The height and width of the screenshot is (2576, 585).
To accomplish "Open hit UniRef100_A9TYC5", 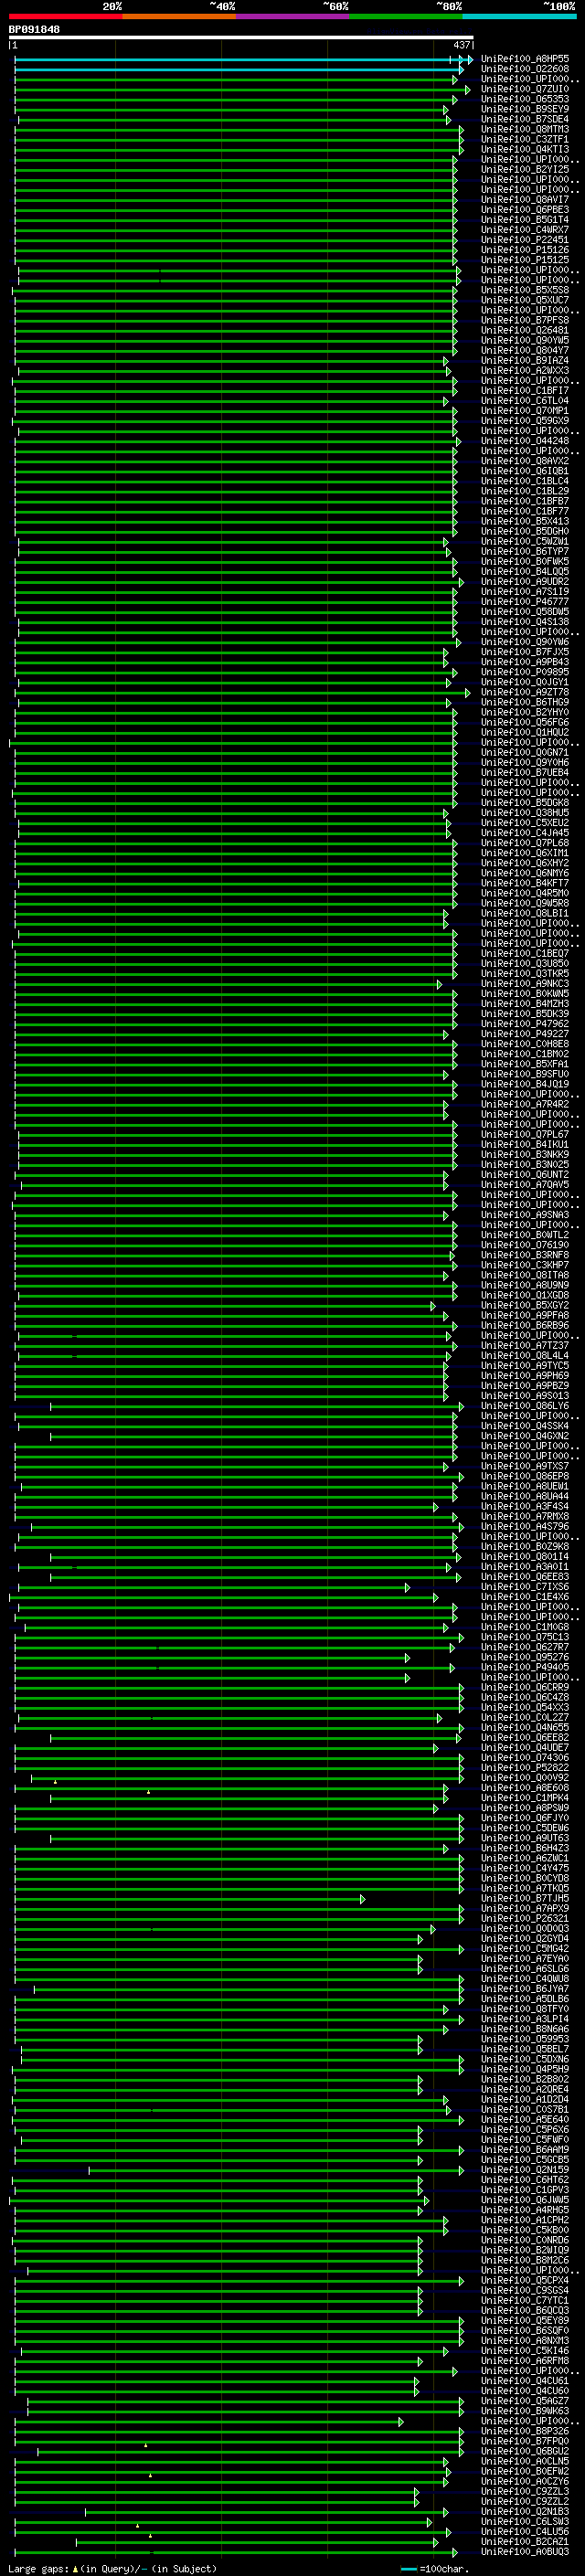I will (525, 1365).
